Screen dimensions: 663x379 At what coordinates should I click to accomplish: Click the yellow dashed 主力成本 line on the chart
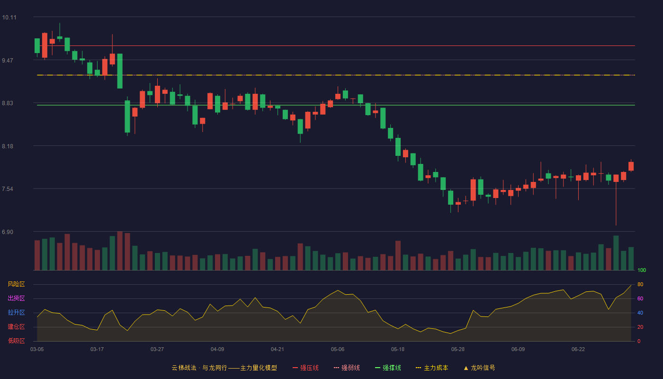coord(336,75)
